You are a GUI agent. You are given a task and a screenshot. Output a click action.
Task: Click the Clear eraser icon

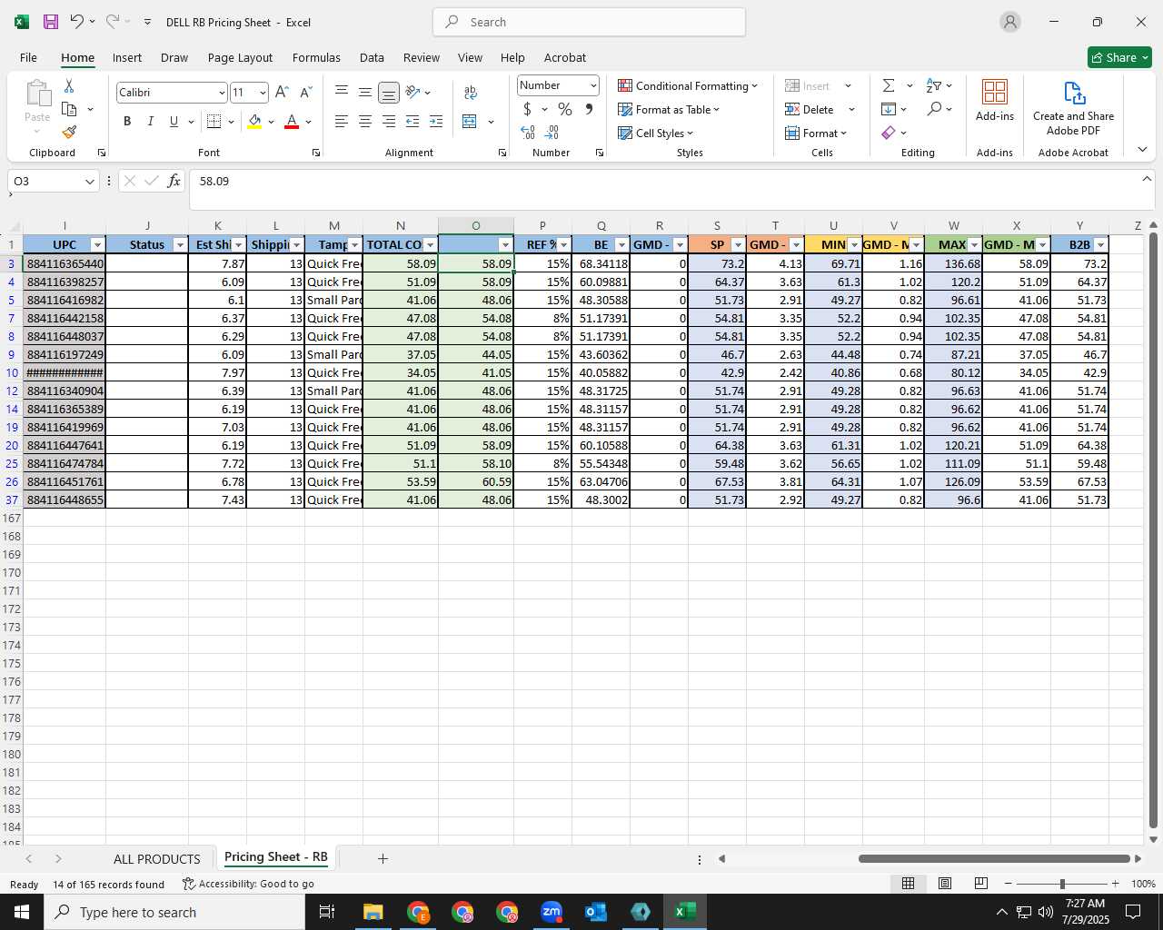point(889,133)
